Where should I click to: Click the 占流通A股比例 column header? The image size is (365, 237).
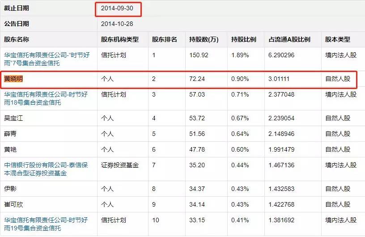click(289, 39)
